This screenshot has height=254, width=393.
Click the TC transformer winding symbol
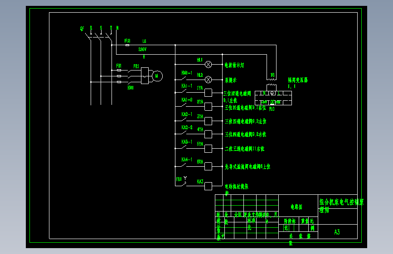point(272,82)
